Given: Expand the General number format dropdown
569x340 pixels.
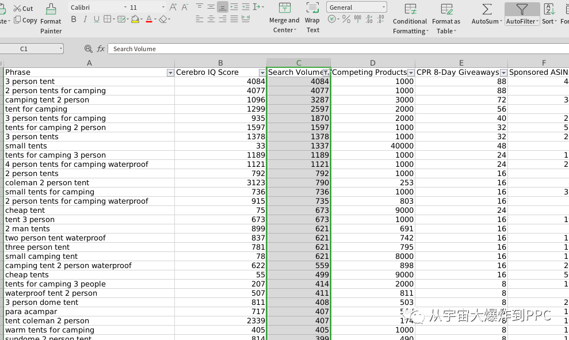Looking at the screenshot, I should pos(383,7).
